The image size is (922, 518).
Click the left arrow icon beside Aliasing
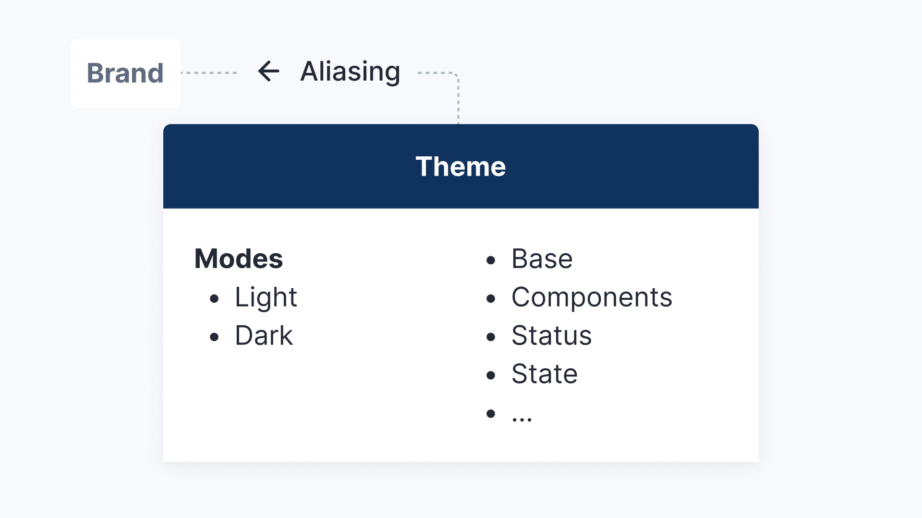[x=268, y=71]
